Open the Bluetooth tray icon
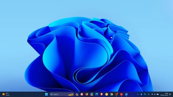 coord(141,94)
